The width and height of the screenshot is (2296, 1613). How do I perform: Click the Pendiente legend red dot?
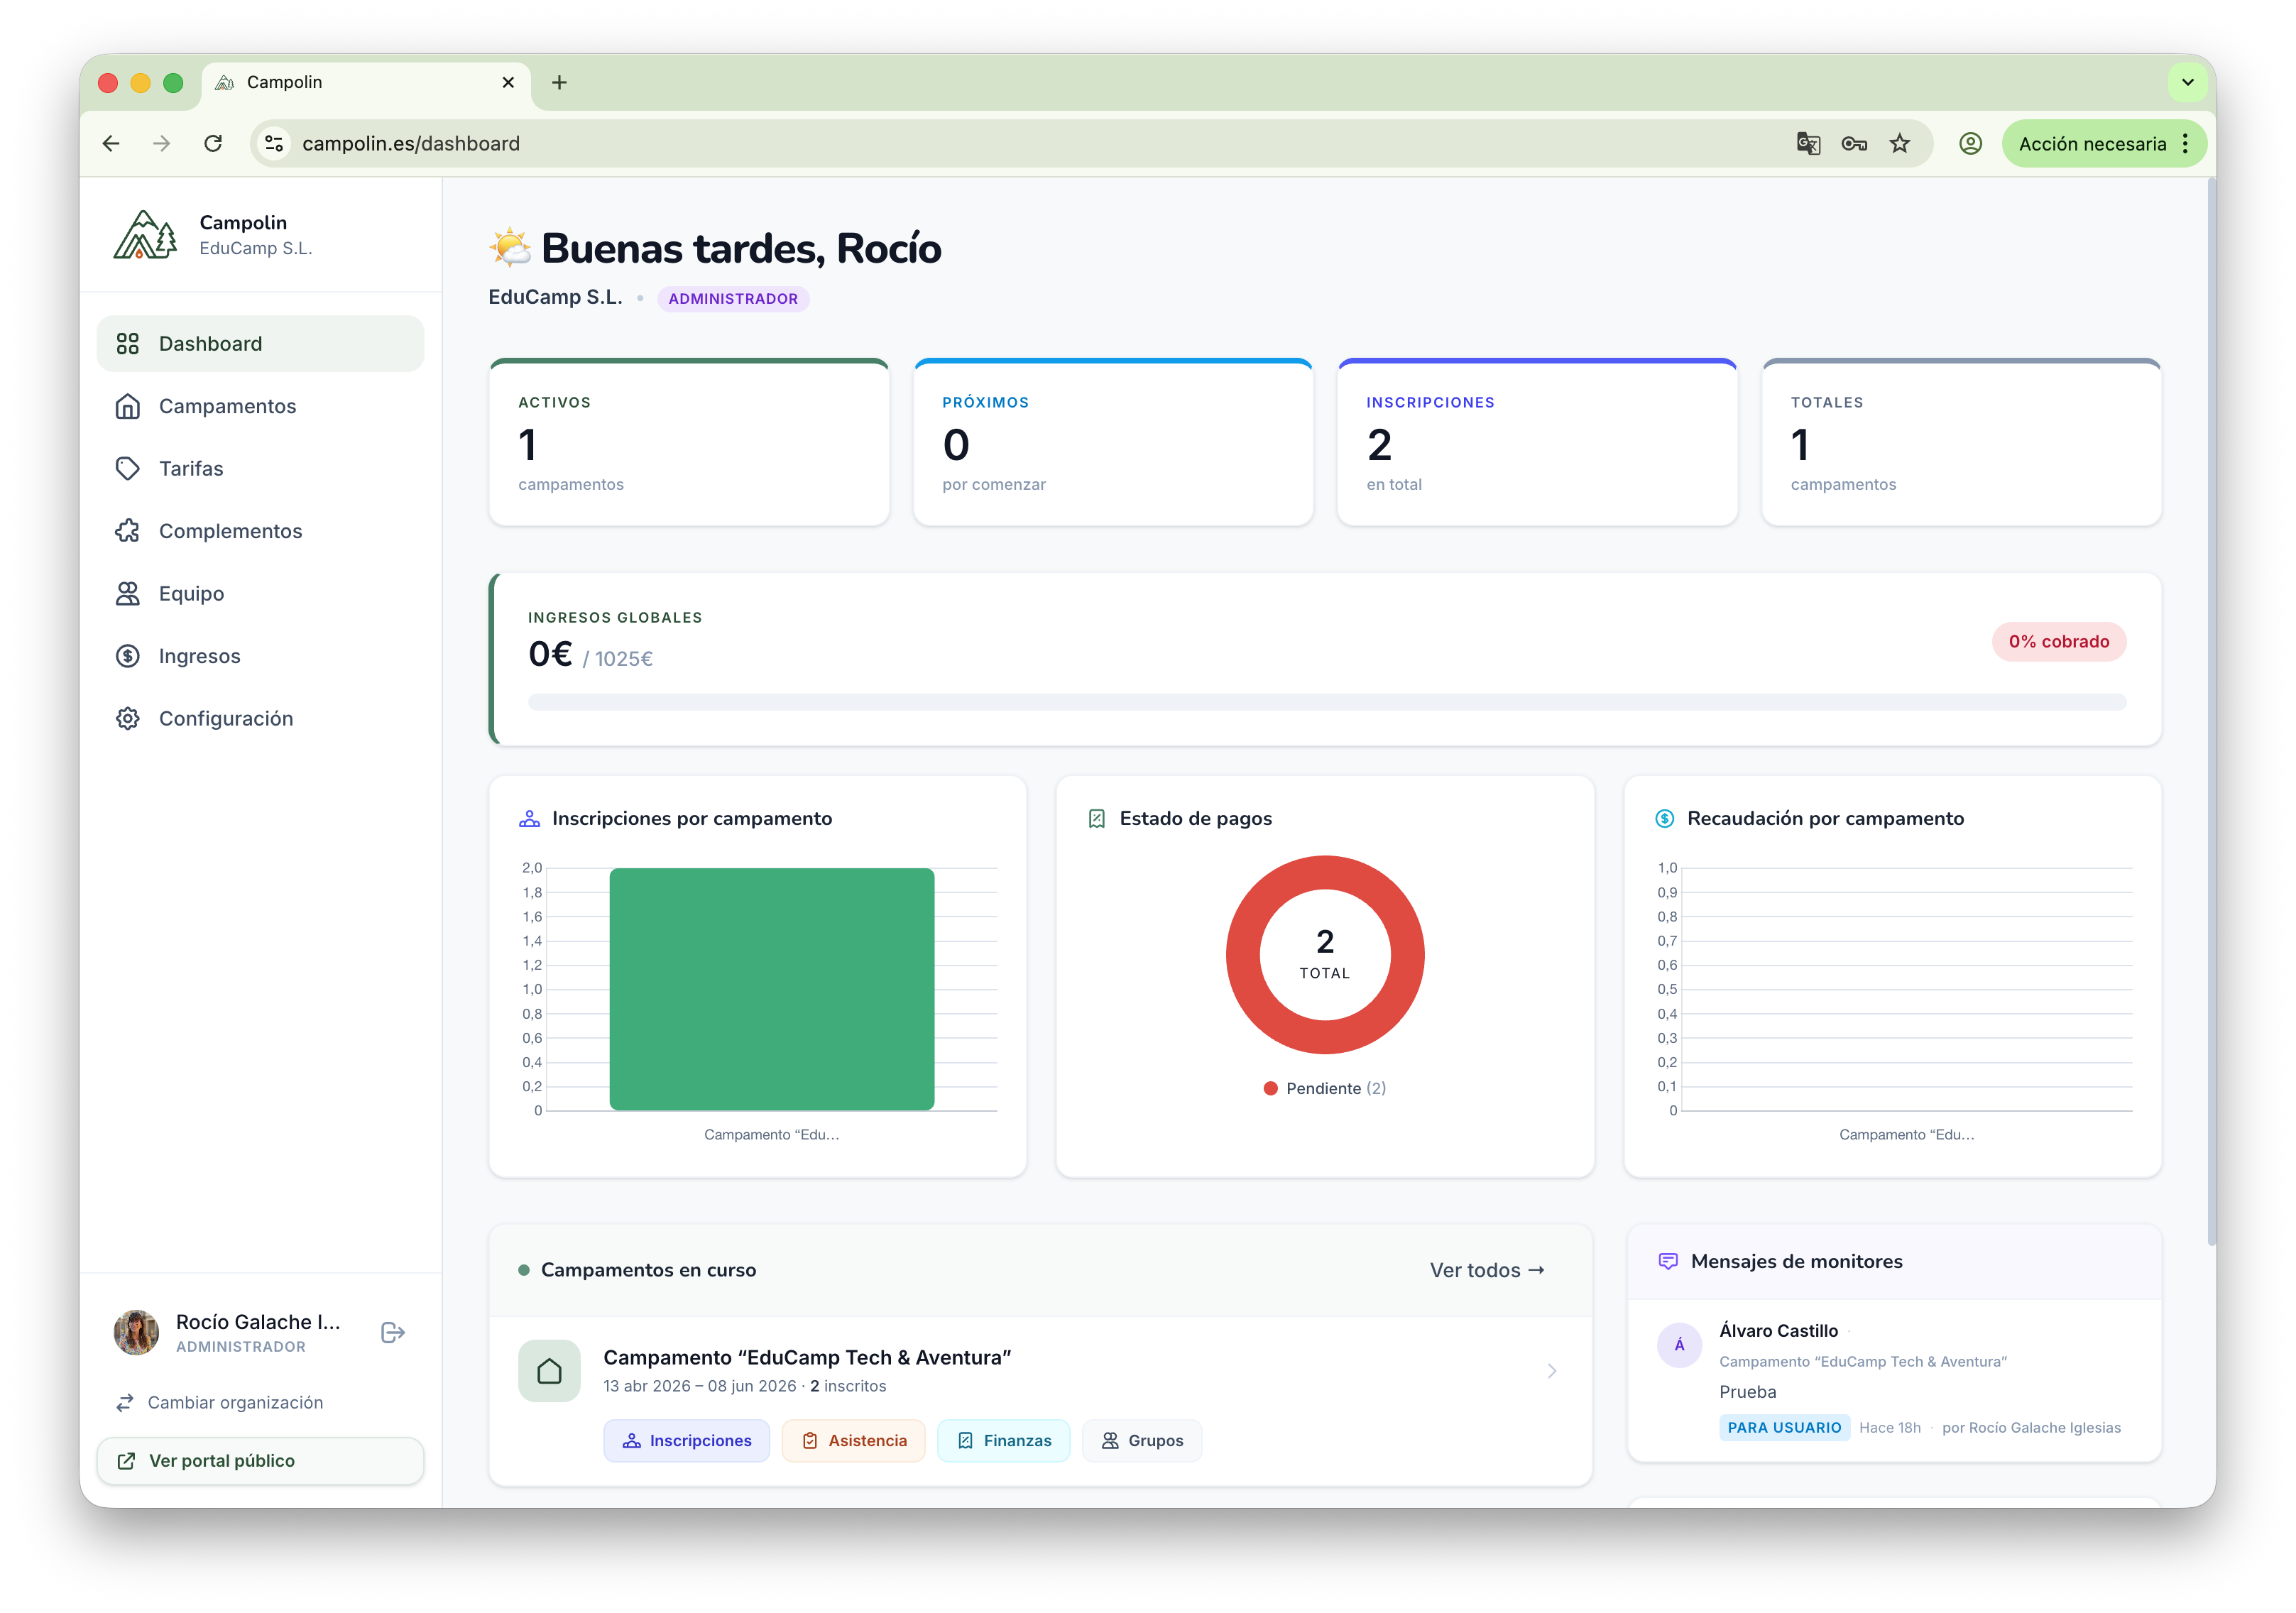pos(1270,1089)
